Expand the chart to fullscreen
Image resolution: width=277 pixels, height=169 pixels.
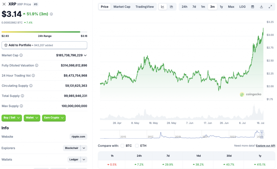coord(270,6)
